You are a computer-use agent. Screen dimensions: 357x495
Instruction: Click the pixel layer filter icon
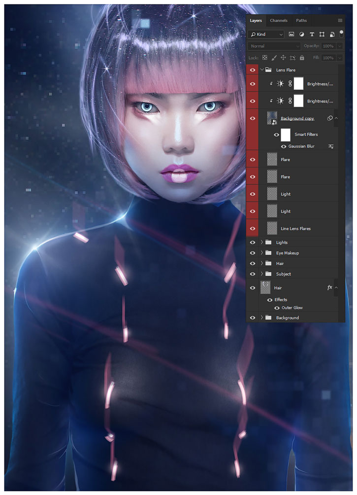coord(292,35)
